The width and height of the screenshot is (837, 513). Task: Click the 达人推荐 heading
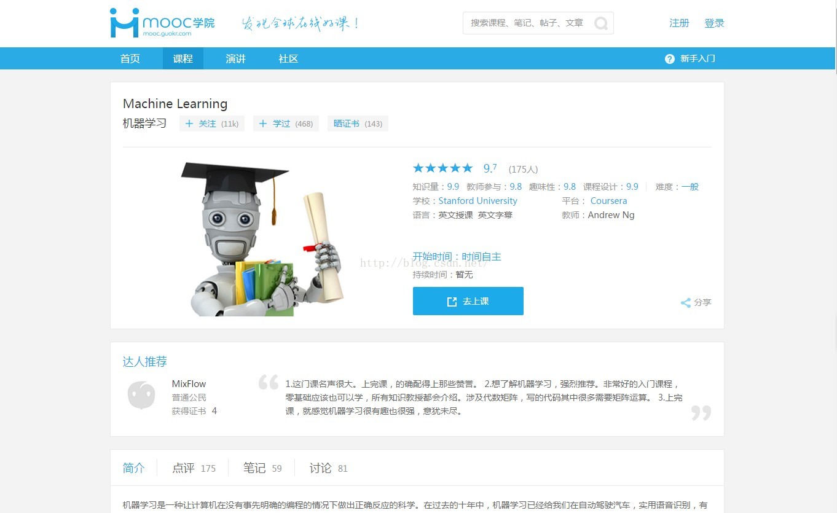[145, 362]
